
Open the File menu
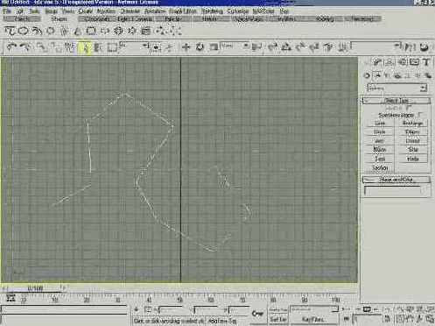[x=7, y=11]
